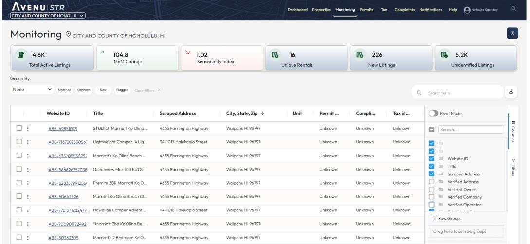Open row menu for ABB-49851029
The image size is (530, 244).
tap(28, 129)
